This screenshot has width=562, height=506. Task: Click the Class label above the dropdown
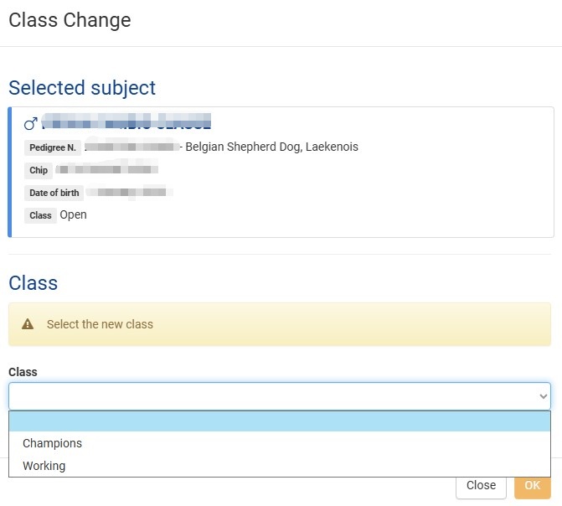coord(23,372)
